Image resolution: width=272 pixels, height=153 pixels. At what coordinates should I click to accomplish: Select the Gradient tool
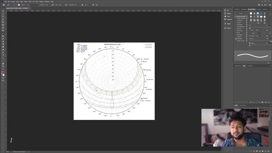pyautogui.click(x=3, y=44)
